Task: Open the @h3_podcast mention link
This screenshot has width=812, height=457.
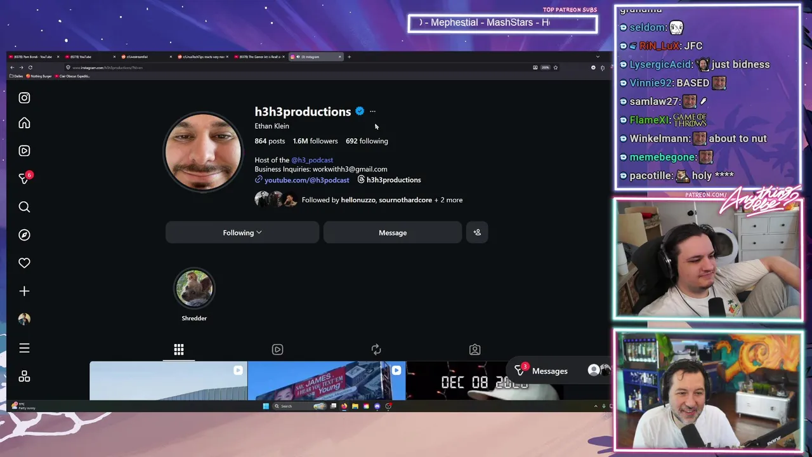Action: pos(312,160)
